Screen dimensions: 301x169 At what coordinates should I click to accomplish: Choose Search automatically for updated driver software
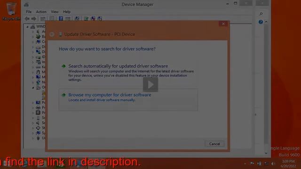point(128,73)
